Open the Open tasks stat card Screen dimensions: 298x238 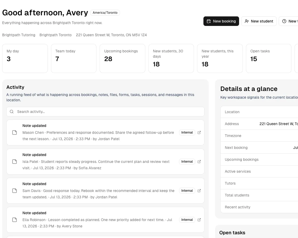coord(268,58)
